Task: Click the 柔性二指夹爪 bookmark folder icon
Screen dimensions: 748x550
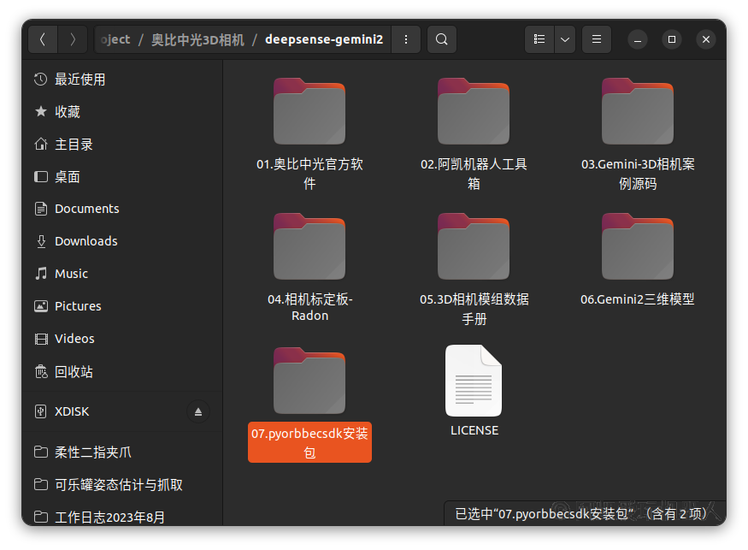Action: coord(41,452)
